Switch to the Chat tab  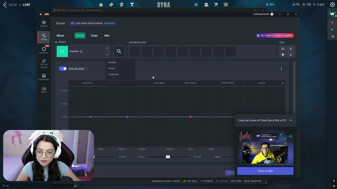[94, 35]
